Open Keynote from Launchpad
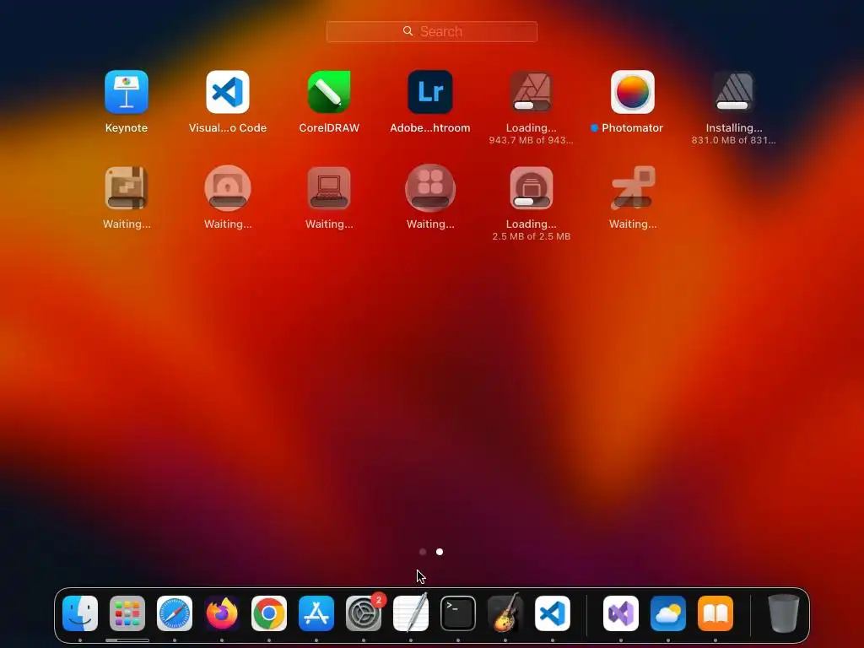 127,92
